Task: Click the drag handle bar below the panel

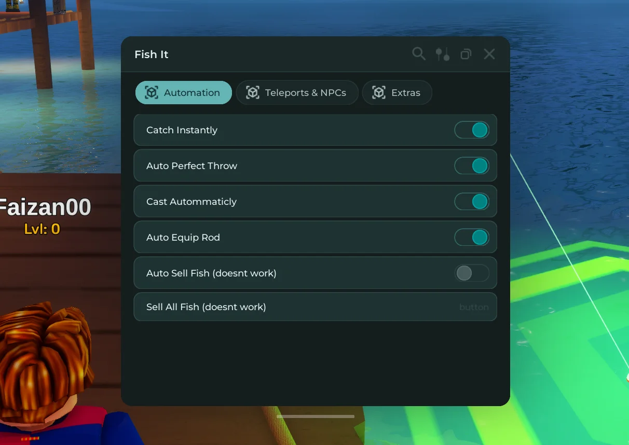Action: [316, 416]
